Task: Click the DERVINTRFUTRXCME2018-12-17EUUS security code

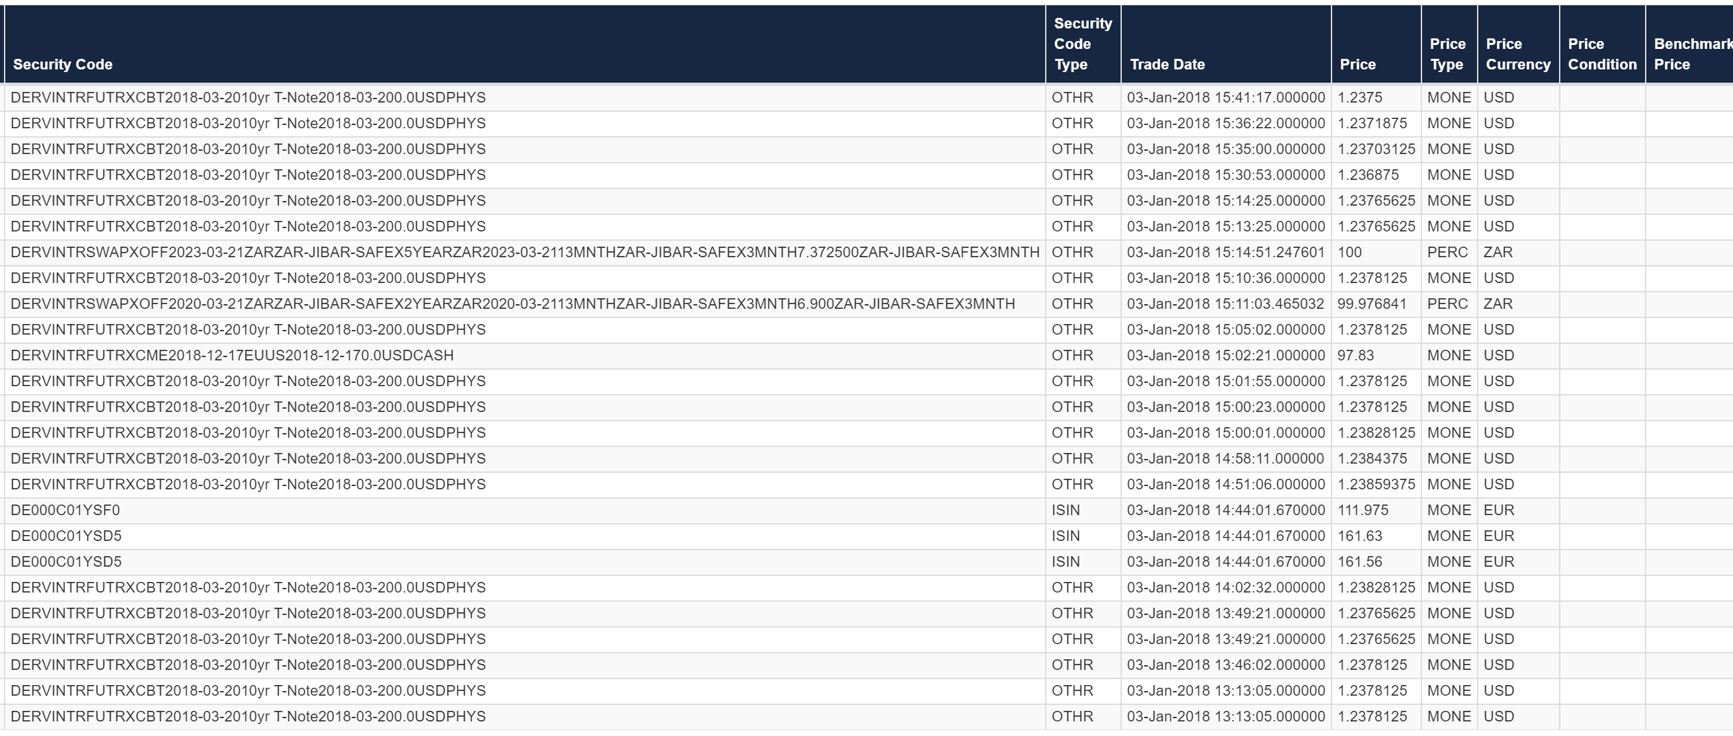Action: pos(232,355)
